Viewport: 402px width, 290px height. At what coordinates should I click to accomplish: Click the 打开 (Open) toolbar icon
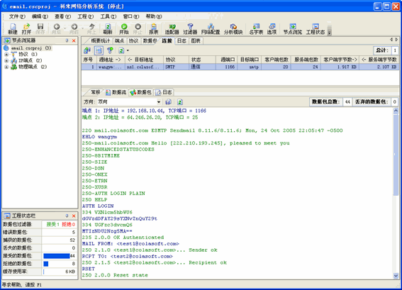tap(26, 28)
